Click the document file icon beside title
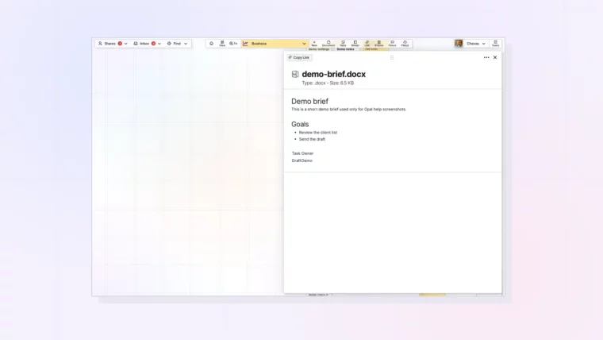The width and height of the screenshot is (603, 340). (295, 74)
